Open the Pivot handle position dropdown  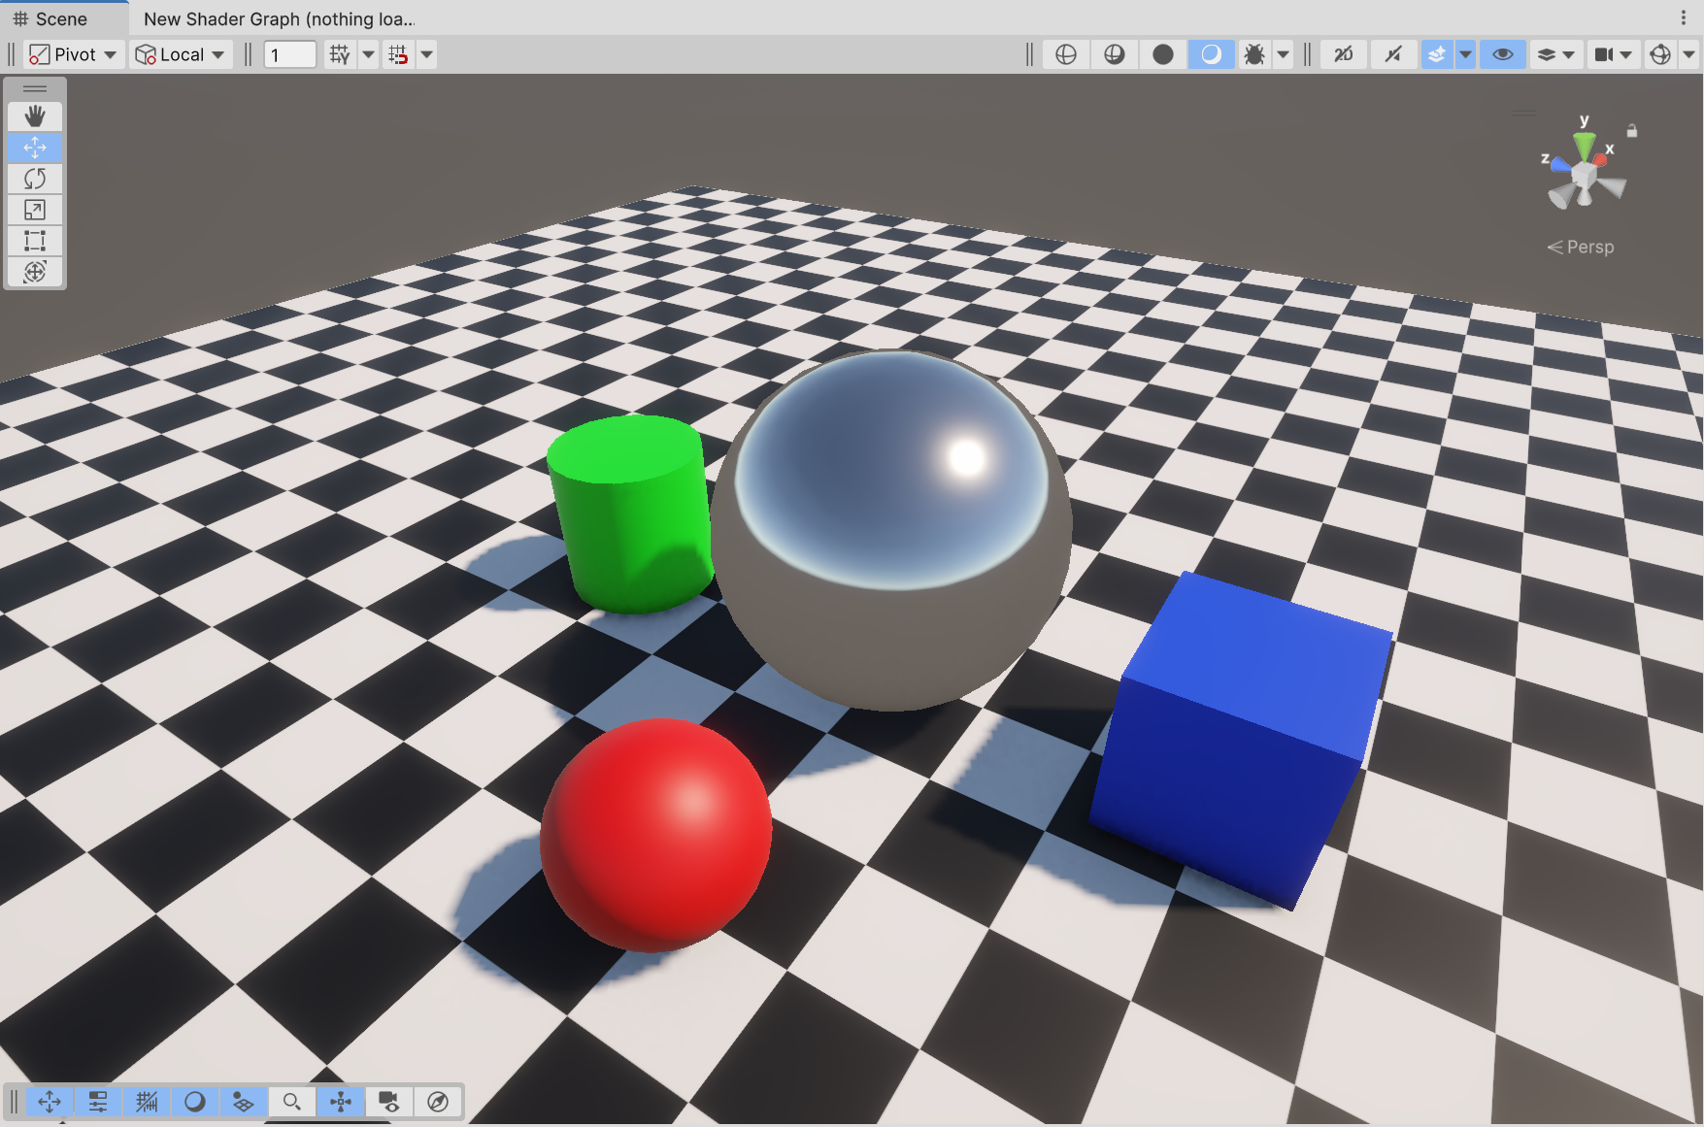73,54
